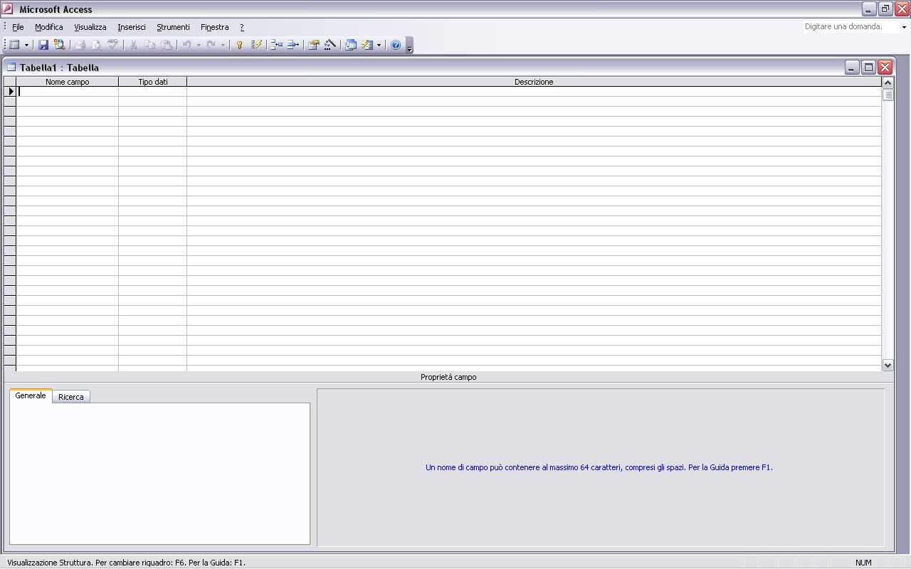
Task: Open the New Object dropdown arrow
Action: [x=379, y=45]
